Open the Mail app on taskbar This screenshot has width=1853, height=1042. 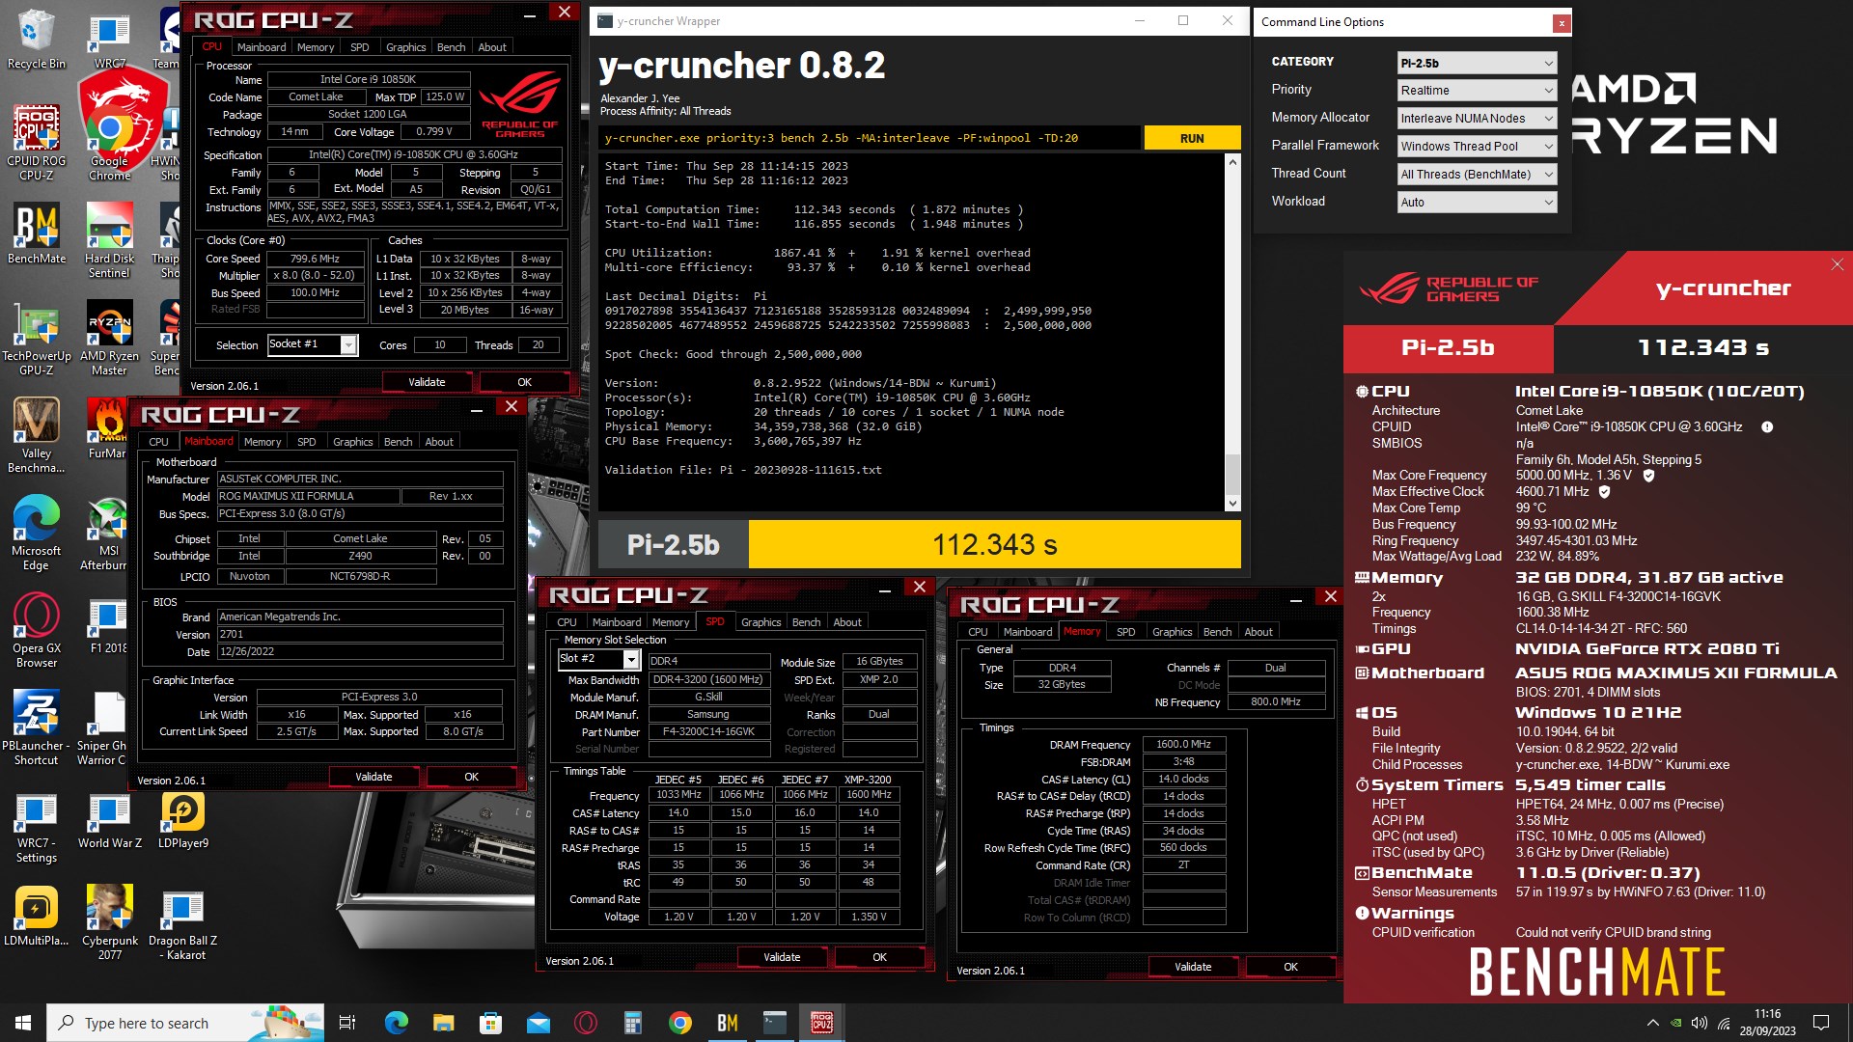tap(538, 1023)
